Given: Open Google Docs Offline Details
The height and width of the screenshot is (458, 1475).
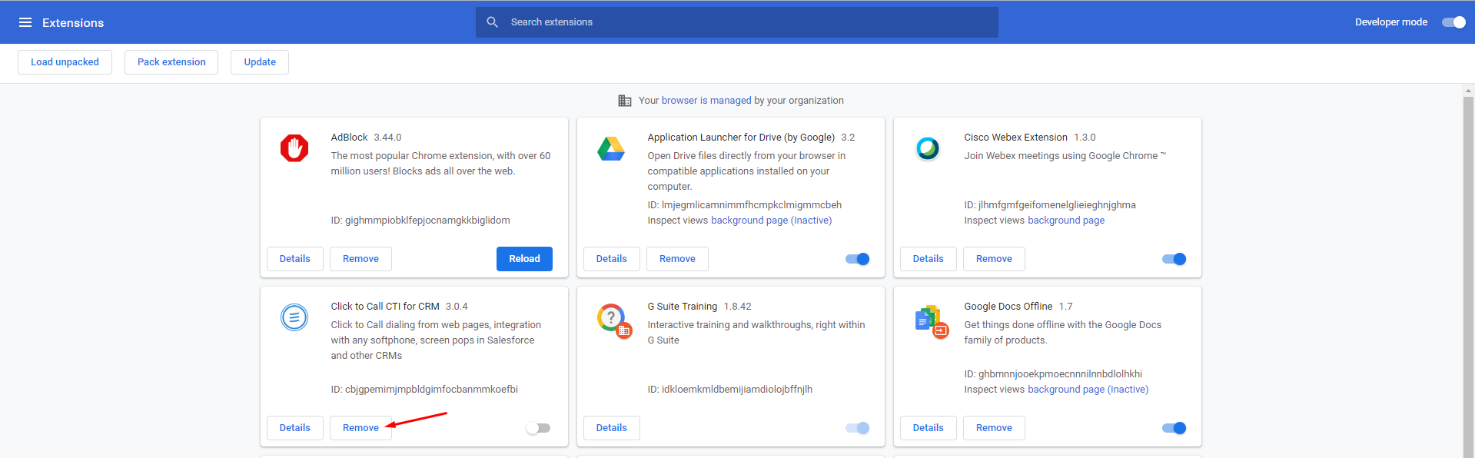Looking at the screenshot, I should pyautogui.click(x=929, y=428).
